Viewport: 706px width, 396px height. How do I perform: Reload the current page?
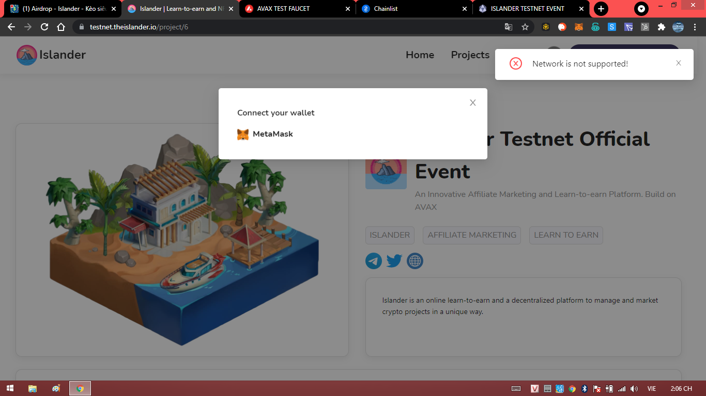click(44, 27)
